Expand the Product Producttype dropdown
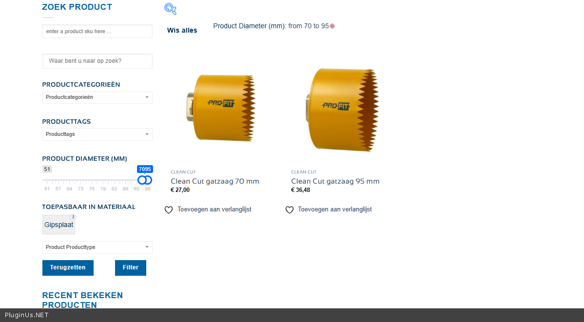 pos(97,247)
